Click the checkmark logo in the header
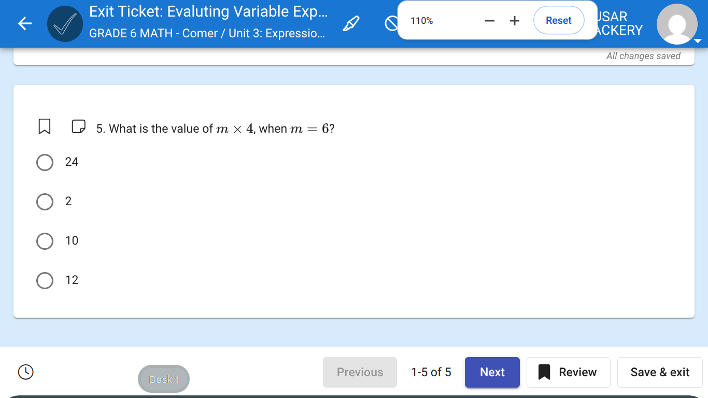 (64, 23)
